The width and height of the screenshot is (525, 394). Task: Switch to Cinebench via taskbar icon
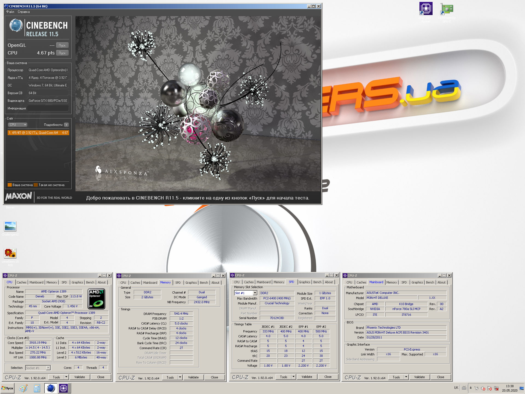click(51, 388)
